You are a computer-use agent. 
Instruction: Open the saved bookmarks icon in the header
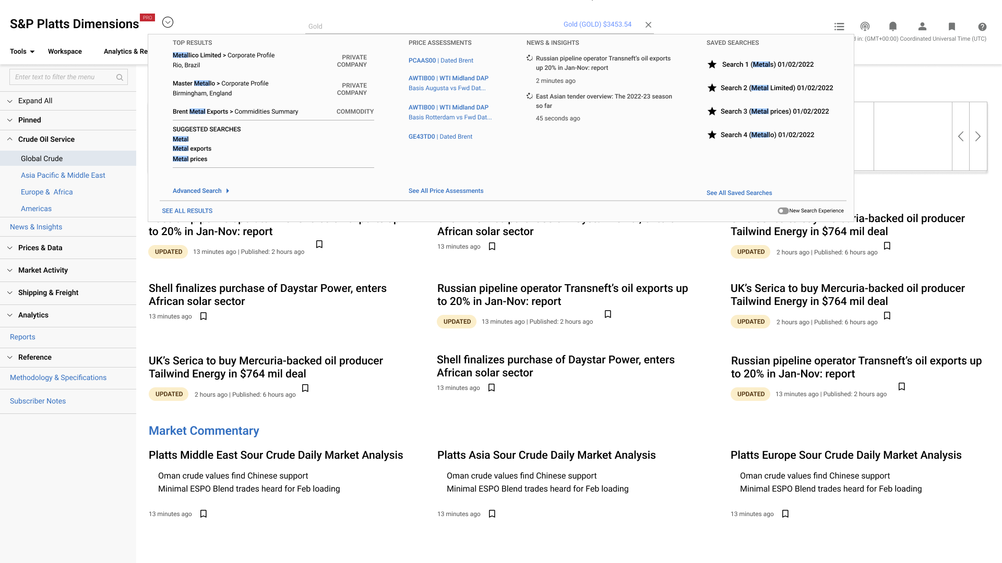click(x=952, y=27)
